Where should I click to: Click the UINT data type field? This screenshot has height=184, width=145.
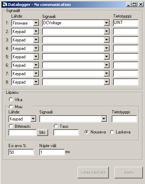[x=126, y=23]
